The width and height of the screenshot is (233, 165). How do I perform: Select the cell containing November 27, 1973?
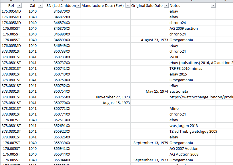[x=113, y=97]
